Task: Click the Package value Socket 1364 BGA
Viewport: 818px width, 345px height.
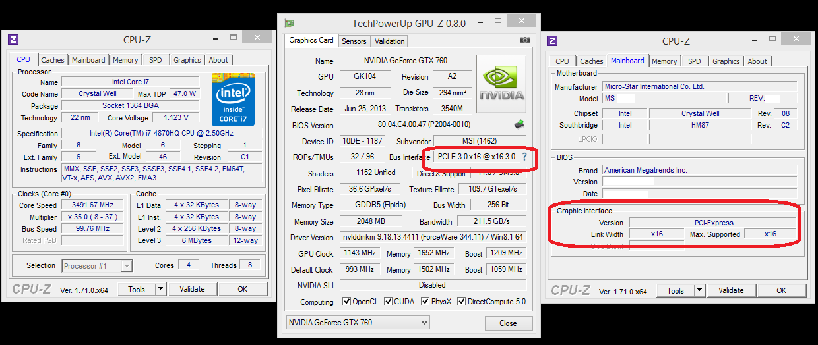Action: pyautogui.click(x=131, y=106)
